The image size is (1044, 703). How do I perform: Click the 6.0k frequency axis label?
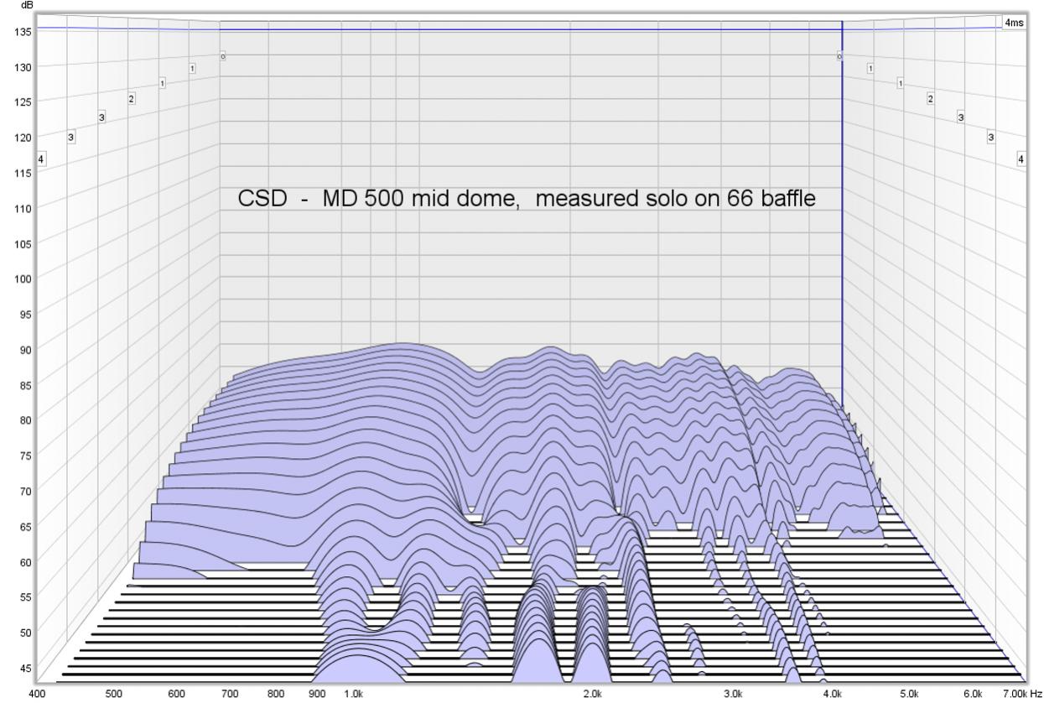point(973,695)
